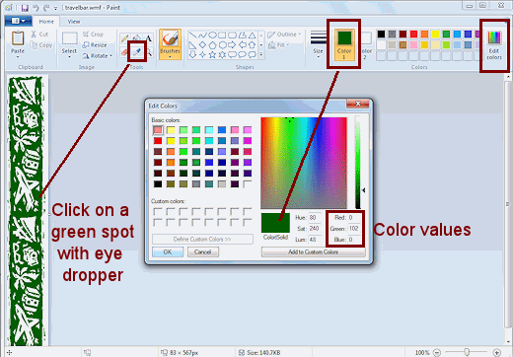
Task: Click the Red value field
Action: (354, 218)
